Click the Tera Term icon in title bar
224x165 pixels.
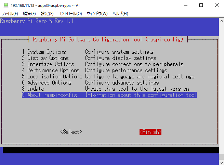tap(6, 5)
